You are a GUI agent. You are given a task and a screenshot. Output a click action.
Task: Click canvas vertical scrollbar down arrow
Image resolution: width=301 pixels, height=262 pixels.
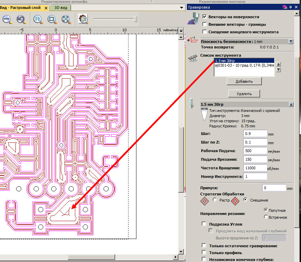pyautogui.click(x=181, y=251)
